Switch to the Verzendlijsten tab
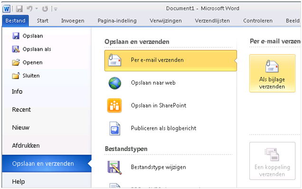This screenshot has width=302, height=189. pos(212,20)
